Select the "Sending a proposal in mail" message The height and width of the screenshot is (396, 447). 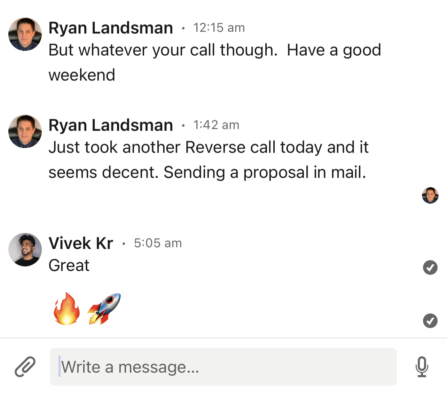[x=265, y=172]
